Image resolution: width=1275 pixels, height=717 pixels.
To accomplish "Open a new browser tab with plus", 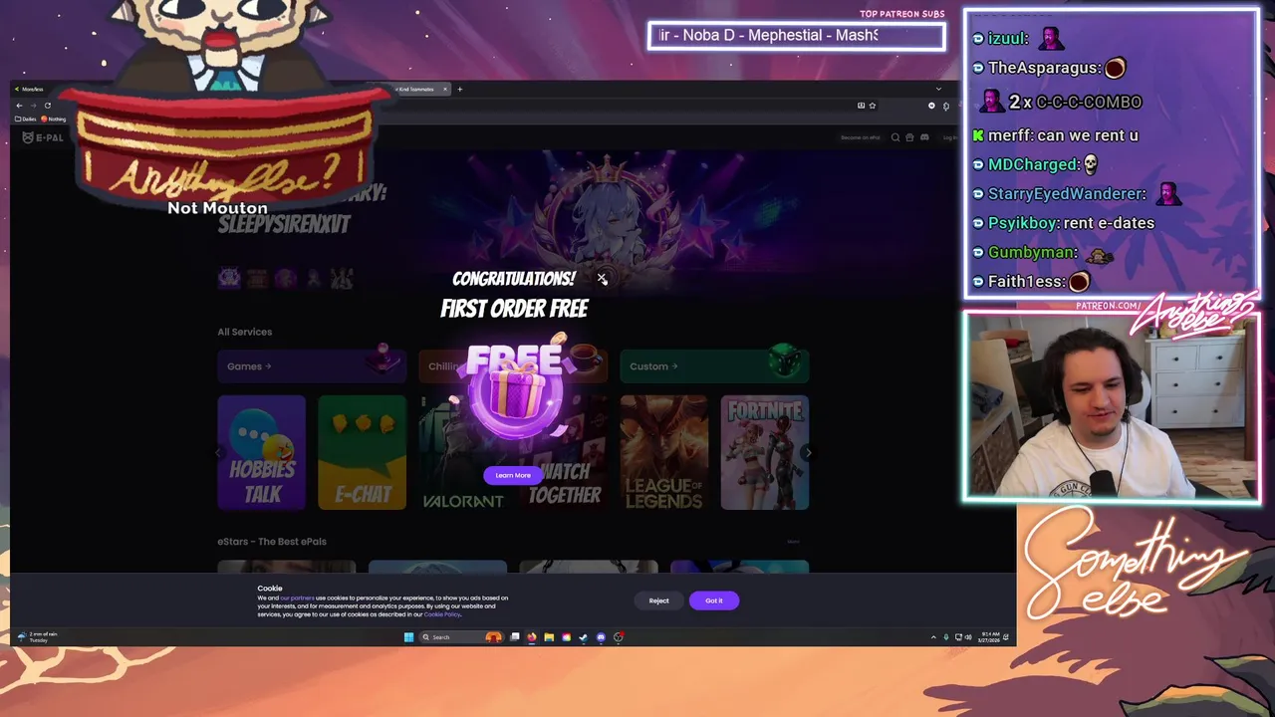I will click(459, 90).
